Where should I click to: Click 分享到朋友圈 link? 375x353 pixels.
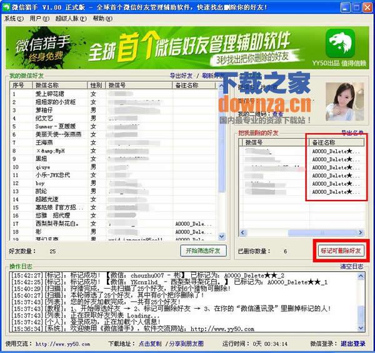tap(186, 344)
